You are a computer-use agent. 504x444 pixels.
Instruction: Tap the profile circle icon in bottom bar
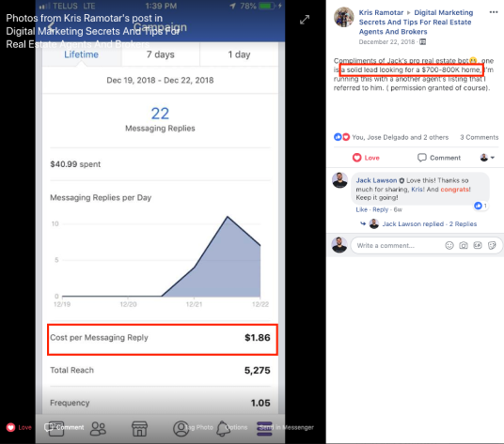click(181, 429)
